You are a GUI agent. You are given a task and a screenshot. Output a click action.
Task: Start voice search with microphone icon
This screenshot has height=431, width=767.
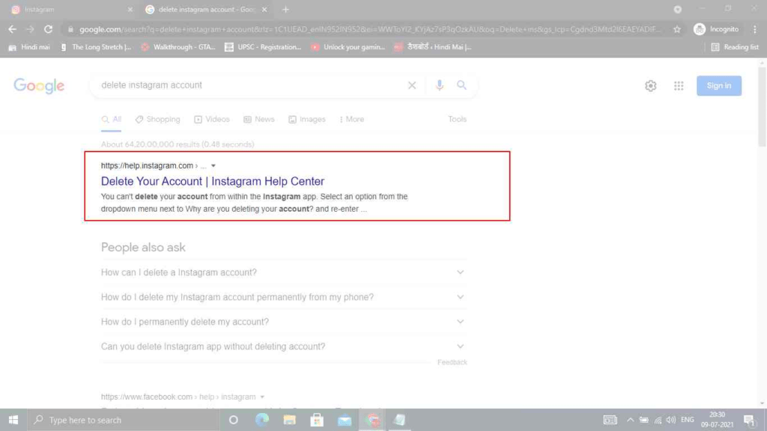(439, 85)
